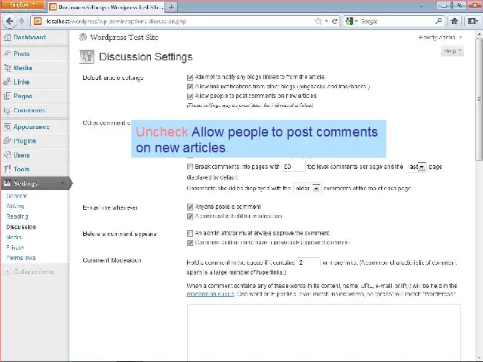Collapse the Settings submenu arrow
The image size is (483, 362).
62,183
